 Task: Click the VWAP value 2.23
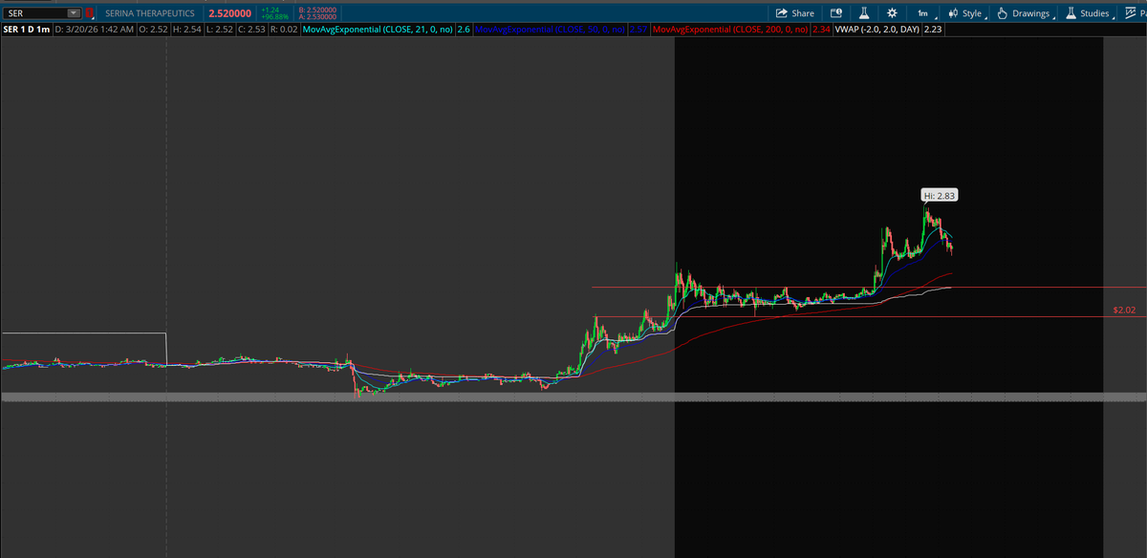[933, 31]
